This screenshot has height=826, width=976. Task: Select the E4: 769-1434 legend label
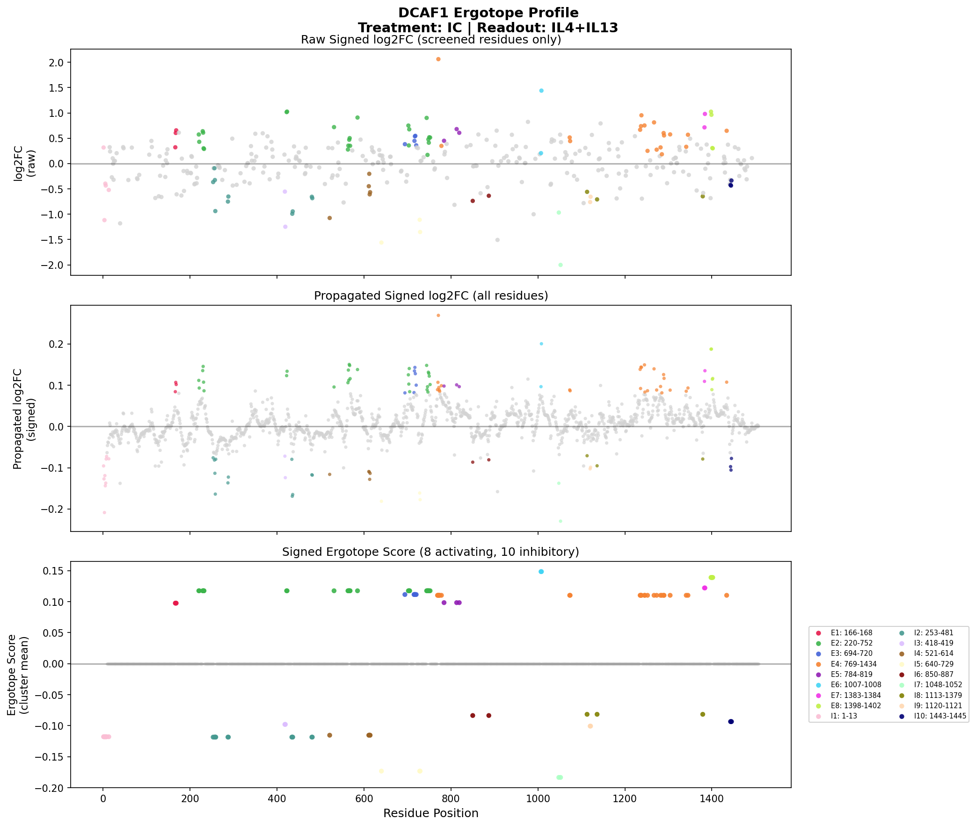click(x=853, y=664)
